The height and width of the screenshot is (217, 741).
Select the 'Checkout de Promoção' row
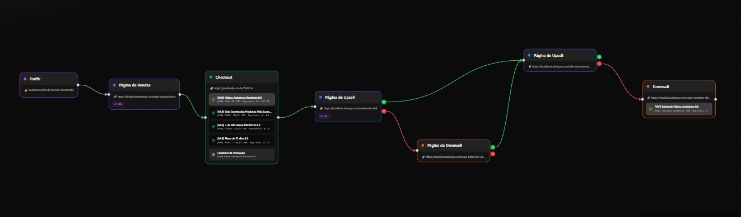pos(241,154)
